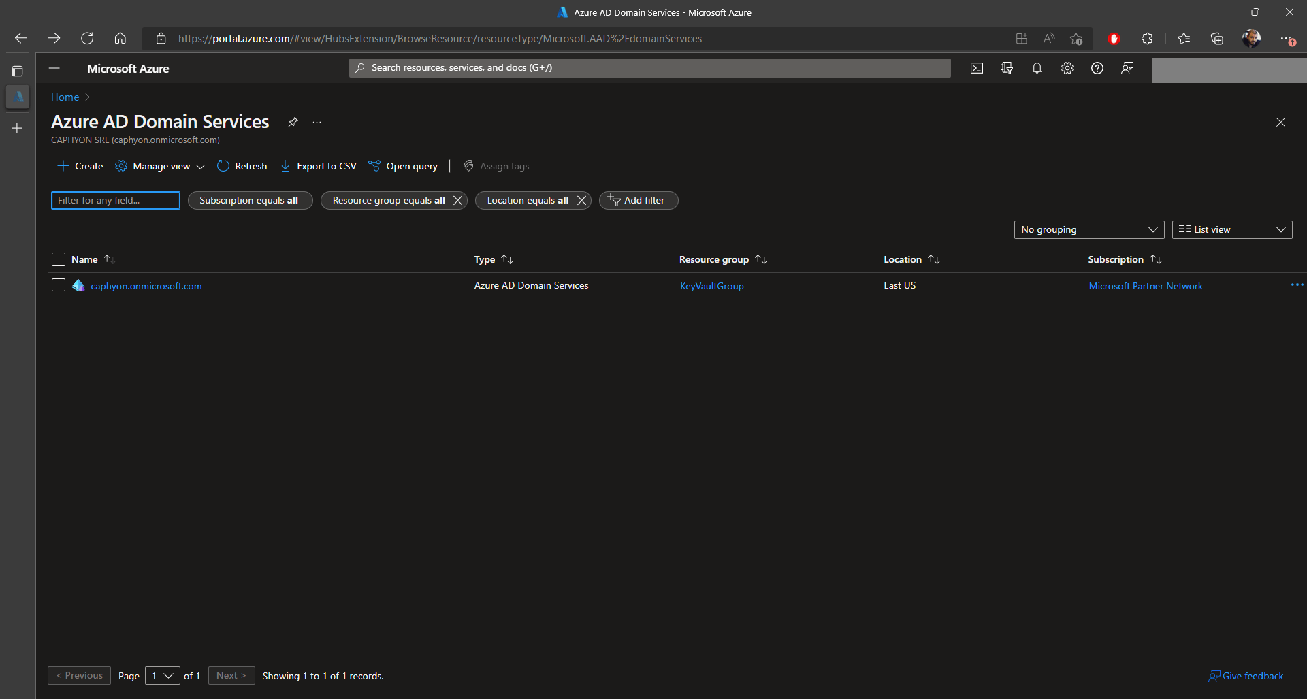Open a new tab with plus icon
Viewport: 1307px width, 699px height.
(x=18, y=128)
